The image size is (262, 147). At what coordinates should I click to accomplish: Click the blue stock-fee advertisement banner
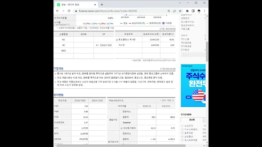193,86
